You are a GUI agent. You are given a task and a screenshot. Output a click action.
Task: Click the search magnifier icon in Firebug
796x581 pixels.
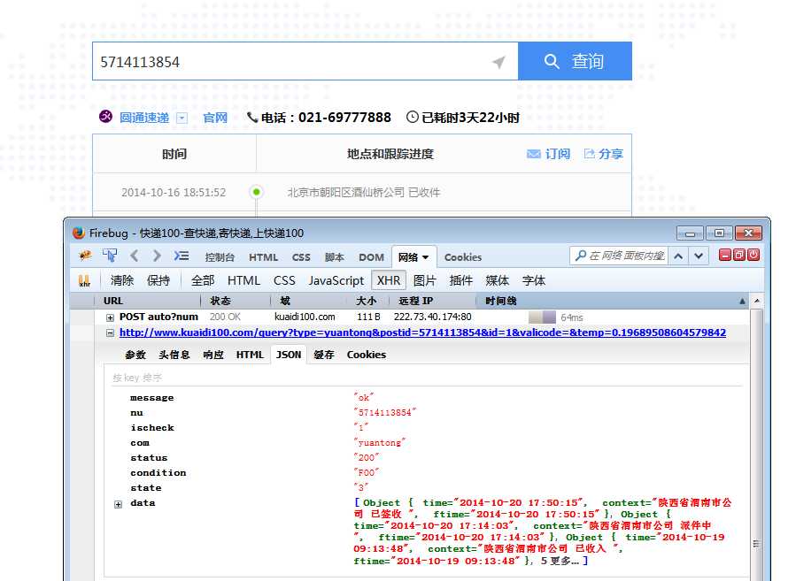(x=580, y=256)
